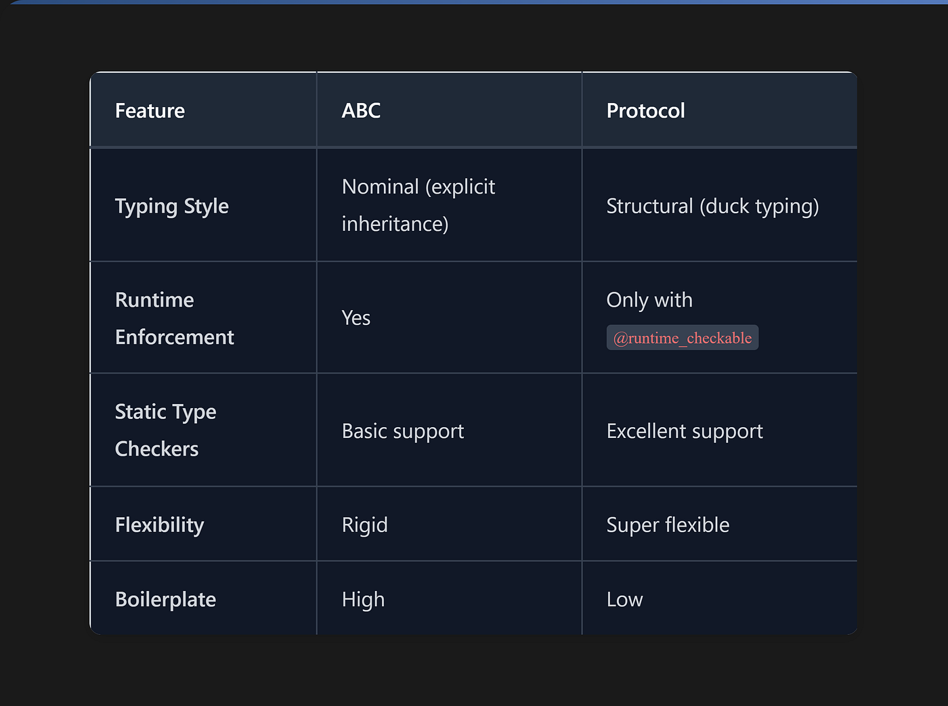Click the High cell under ABC
The image size is (948, 706).
[x=363, y=599]
